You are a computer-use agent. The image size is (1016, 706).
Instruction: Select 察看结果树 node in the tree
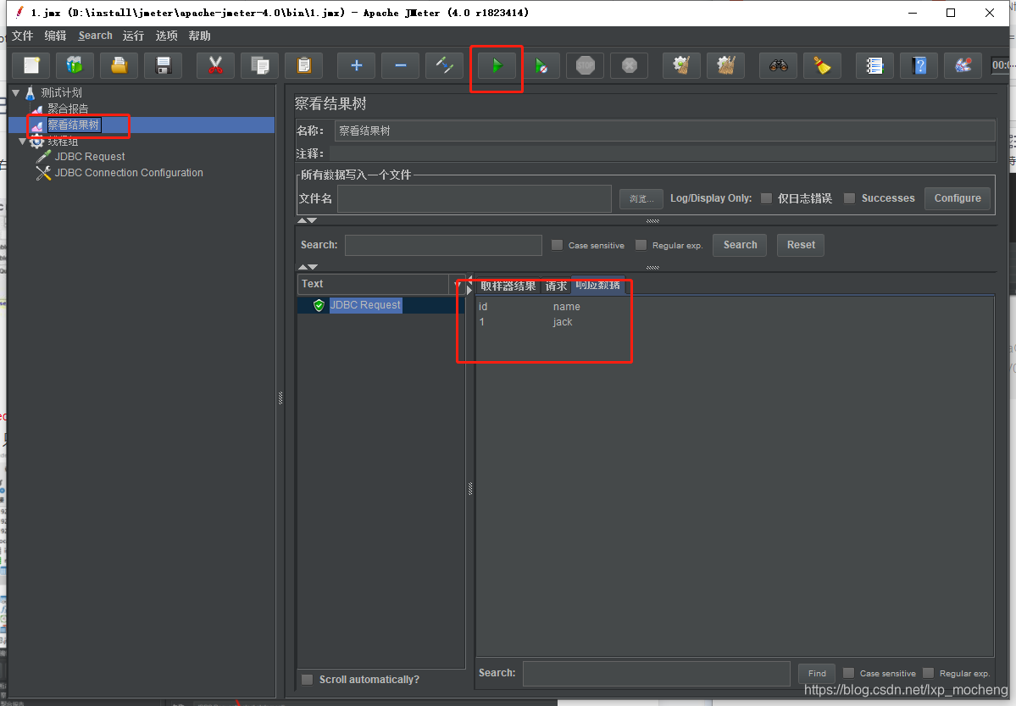point(73,125)
